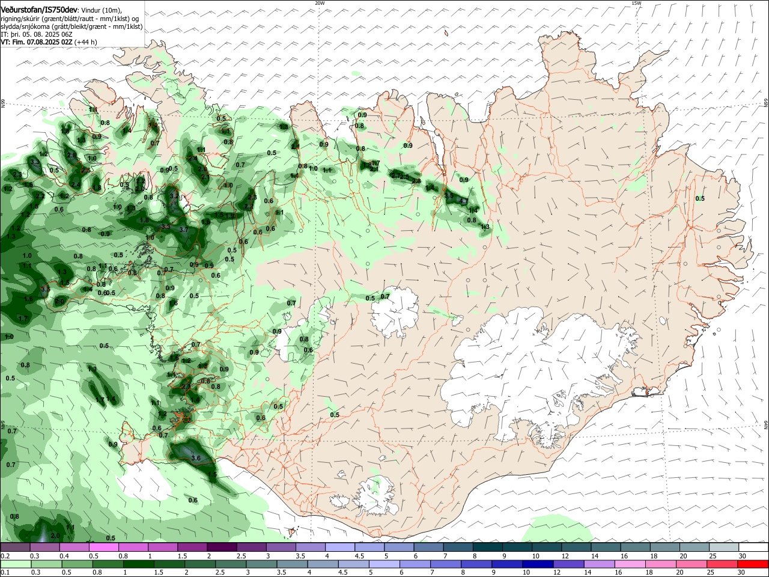This screenshot has width=769, height=577.
Task: Select the VT Fim. 07.08.2025 02Z line
Action: [48, 42]
